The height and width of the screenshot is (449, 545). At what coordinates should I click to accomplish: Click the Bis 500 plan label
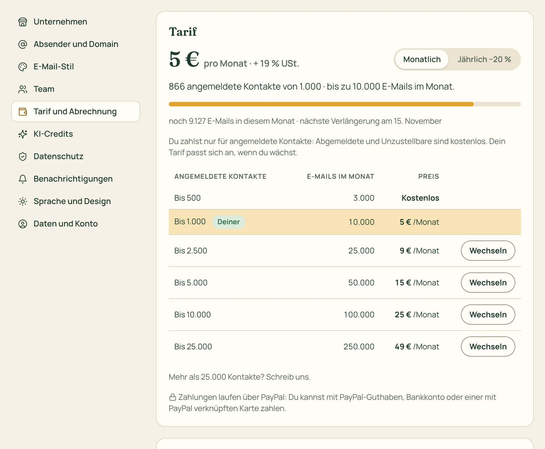tap(187, 198)
